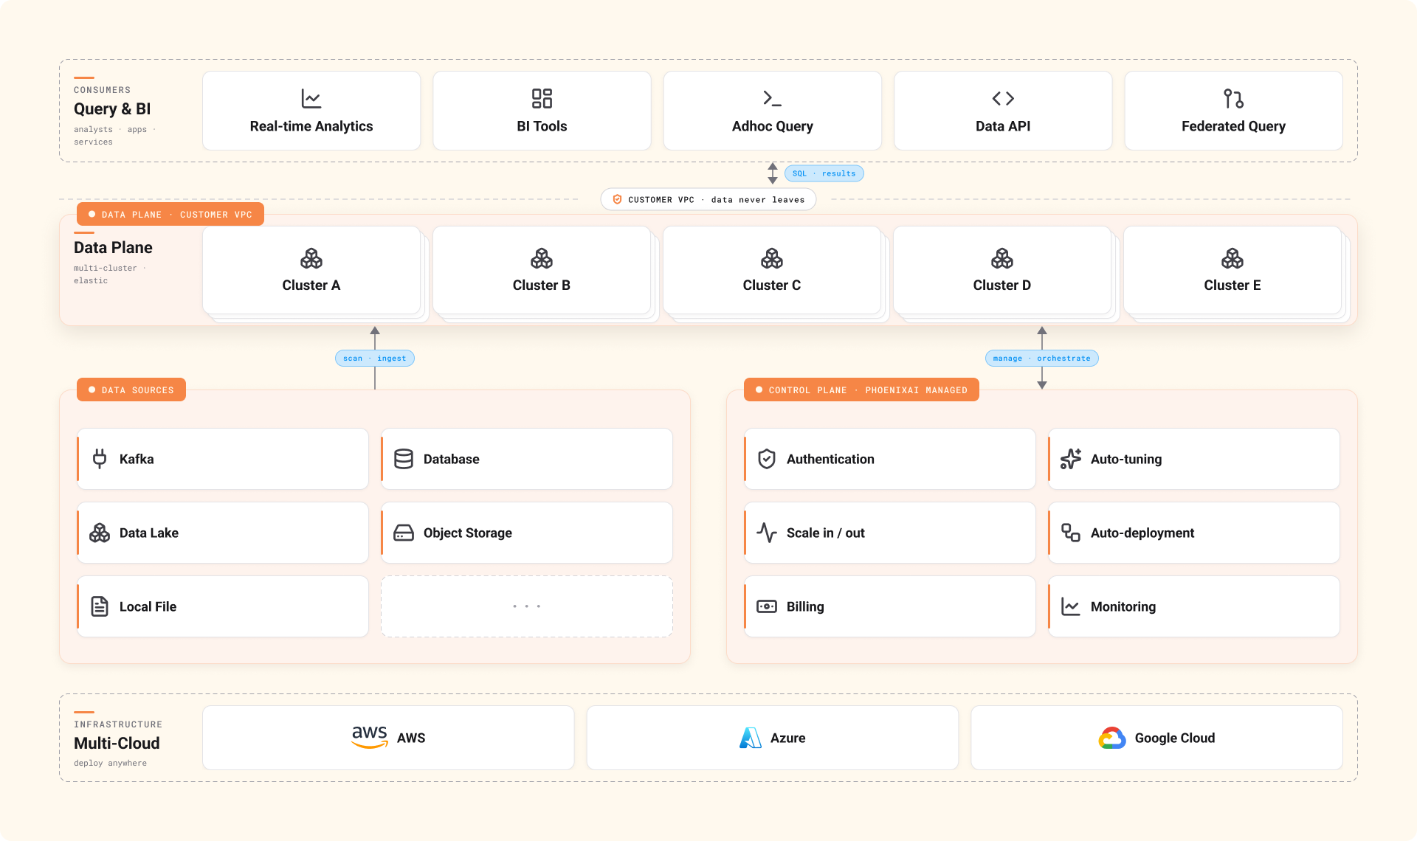
Task: Click the CONTROL PLANE · PHOENIXAI MANAGED badge
Action: pos(861,390)
